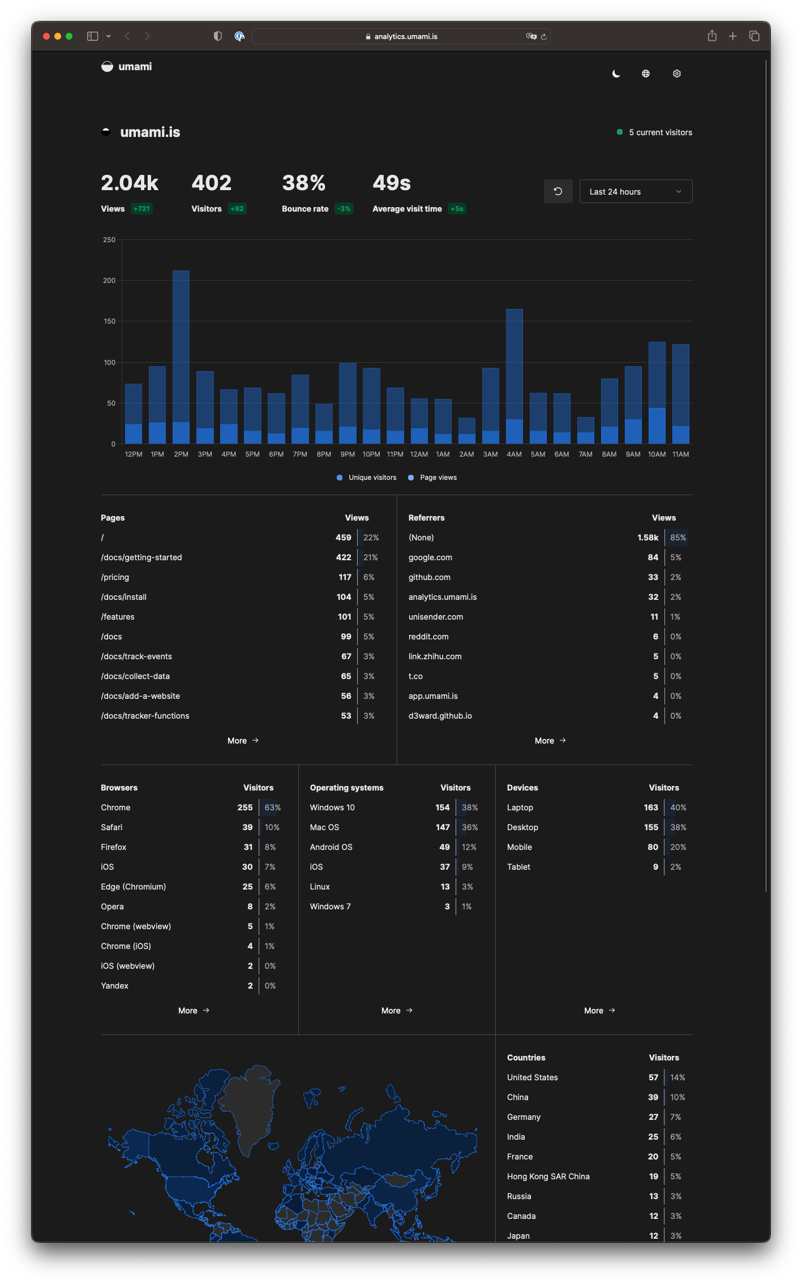Select link.zhihu.com referrer row
Image resolution: width=802 pixels, height=1284 pixels.
click(550, 656)
